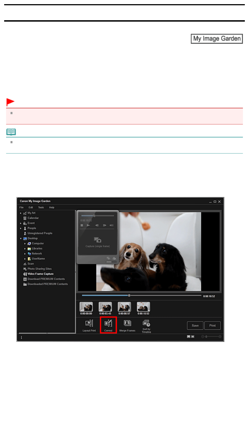Click the capture panel mini seek slider
Viewport: 249px width, 435px height.
click(94, 216)
